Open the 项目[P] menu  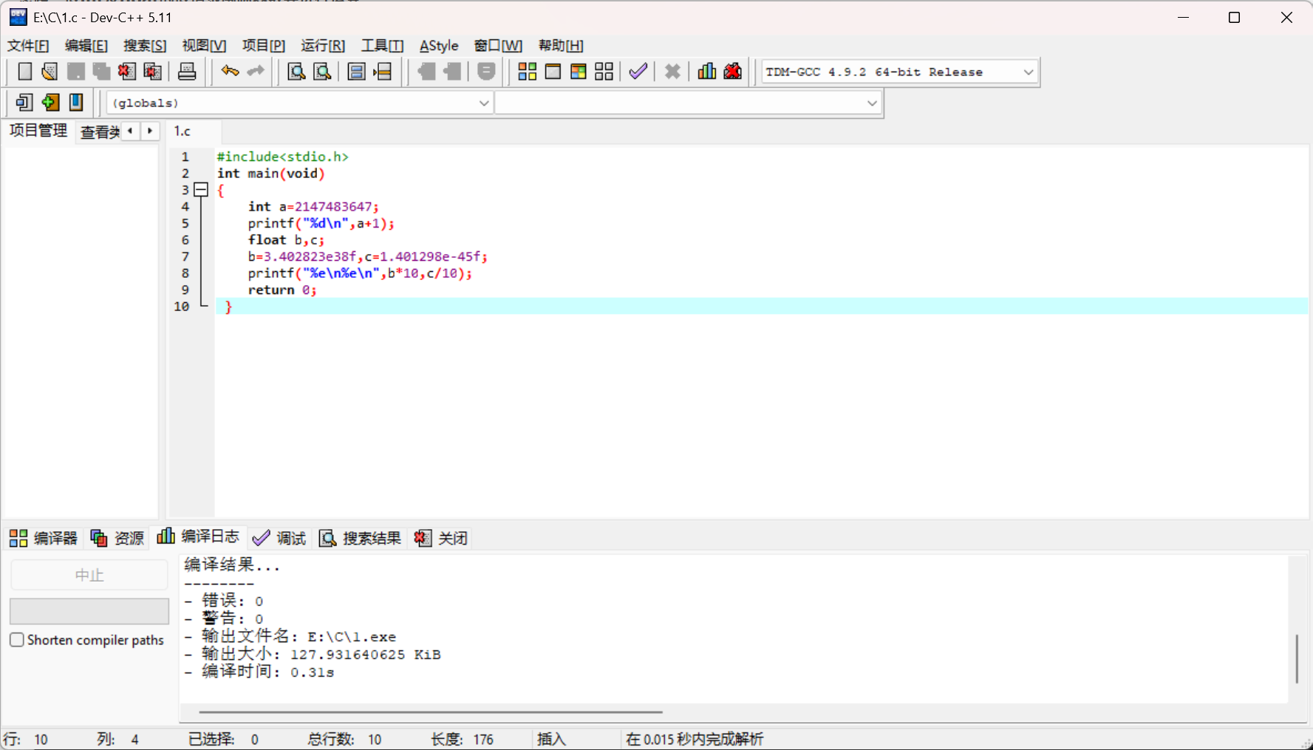tap(263, 46)
